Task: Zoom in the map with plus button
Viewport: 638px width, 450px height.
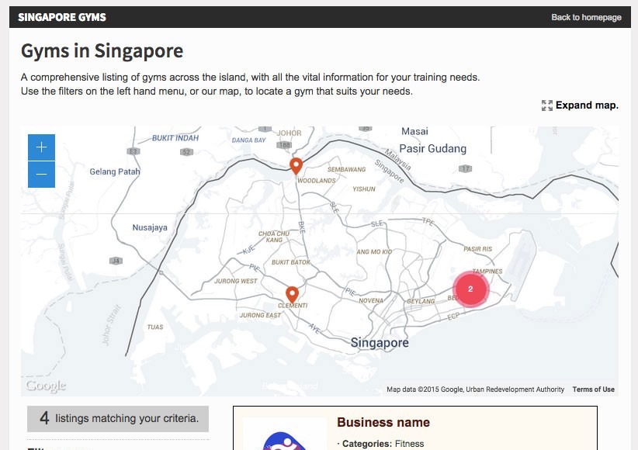Action: (41, 147)
